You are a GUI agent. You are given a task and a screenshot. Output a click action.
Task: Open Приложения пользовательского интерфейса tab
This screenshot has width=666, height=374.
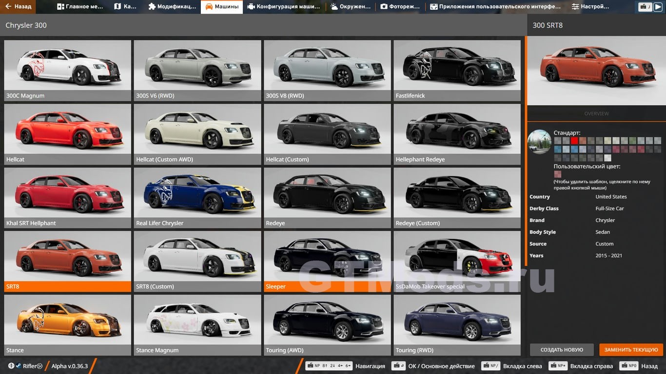point(495,7)
